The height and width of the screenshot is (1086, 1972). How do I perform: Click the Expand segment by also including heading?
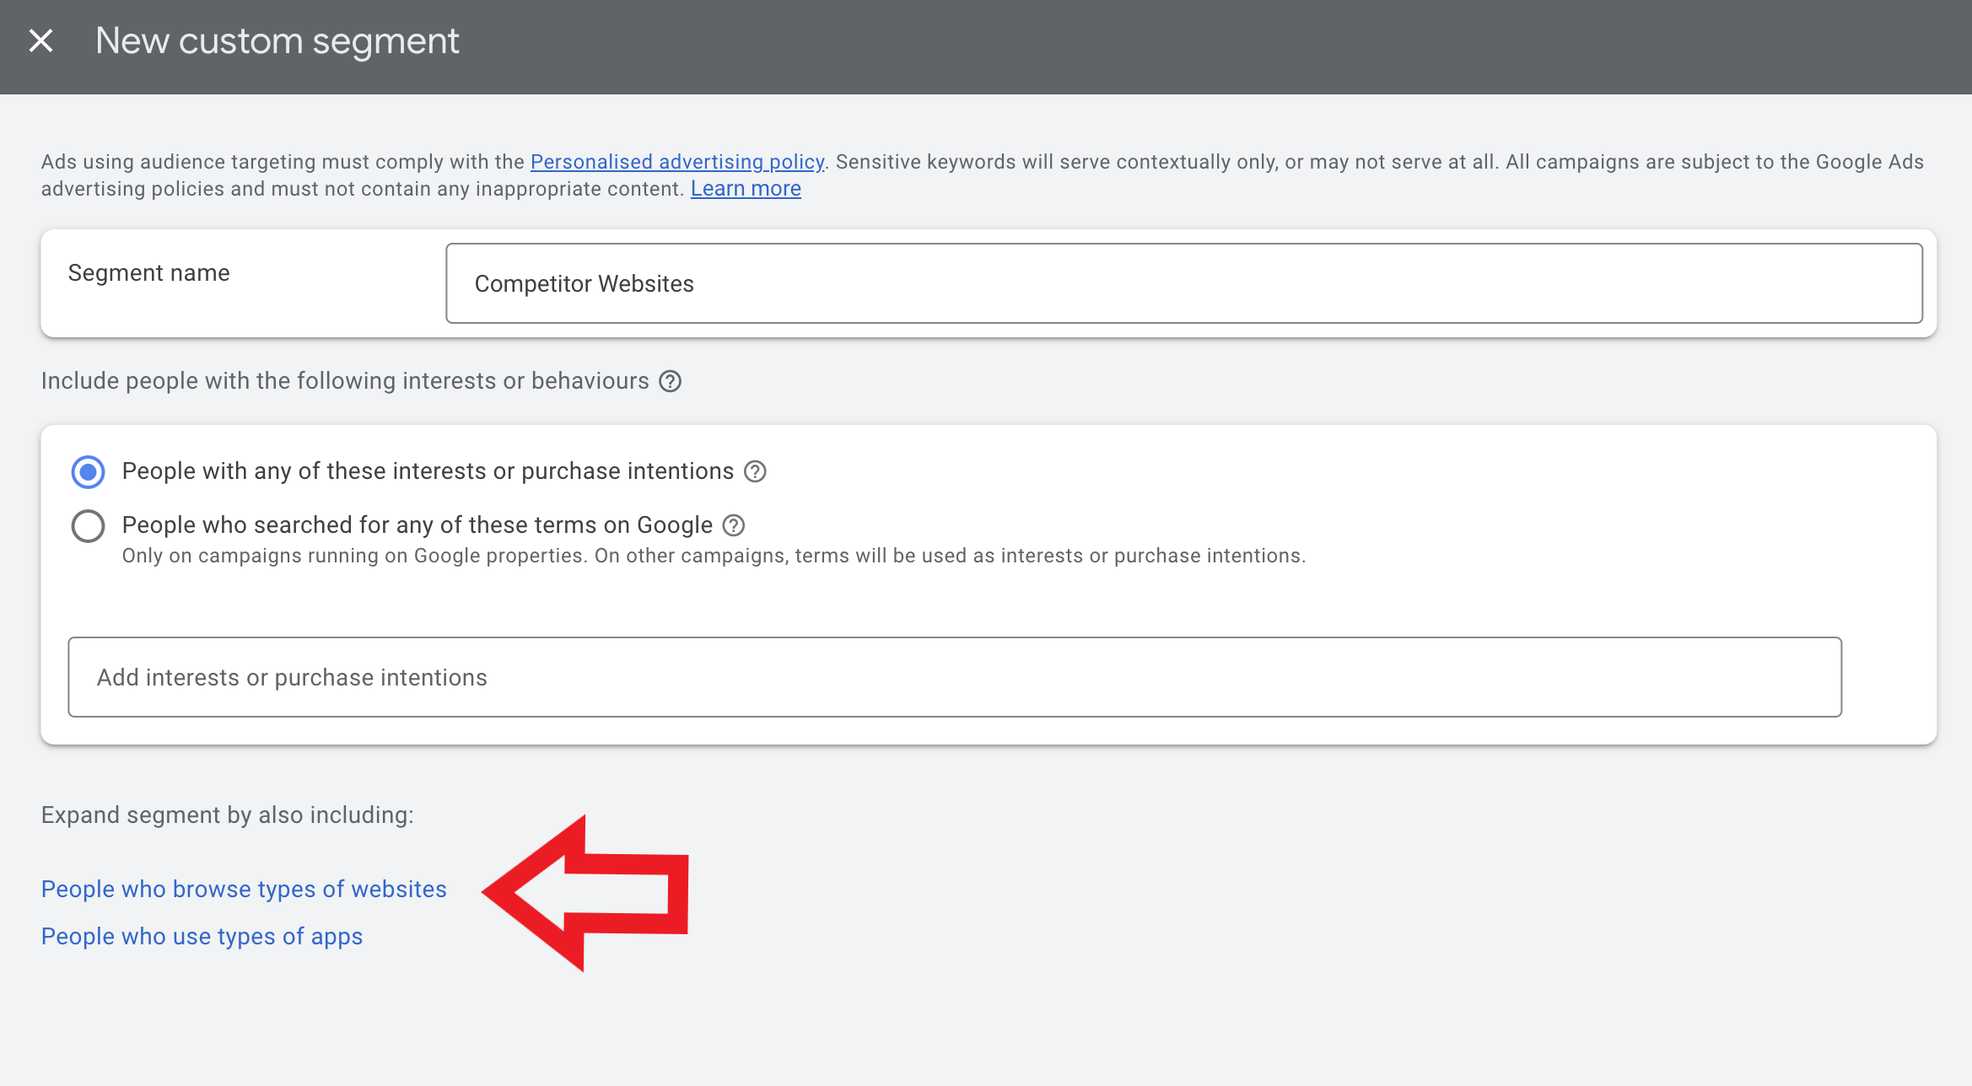click(226, 814)
